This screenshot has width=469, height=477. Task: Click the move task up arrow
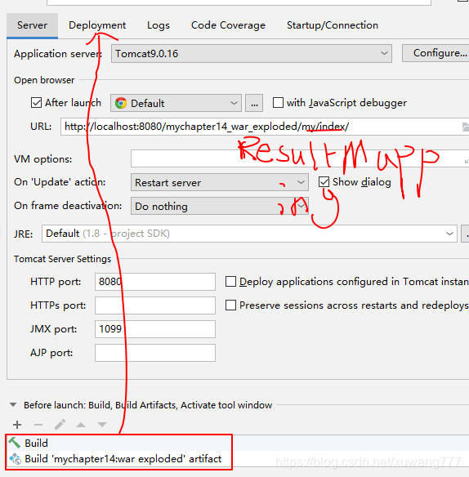pos(81,425)
